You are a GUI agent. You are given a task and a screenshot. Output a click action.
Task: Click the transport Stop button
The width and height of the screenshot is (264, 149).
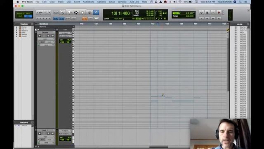click(x=207, y=12)
